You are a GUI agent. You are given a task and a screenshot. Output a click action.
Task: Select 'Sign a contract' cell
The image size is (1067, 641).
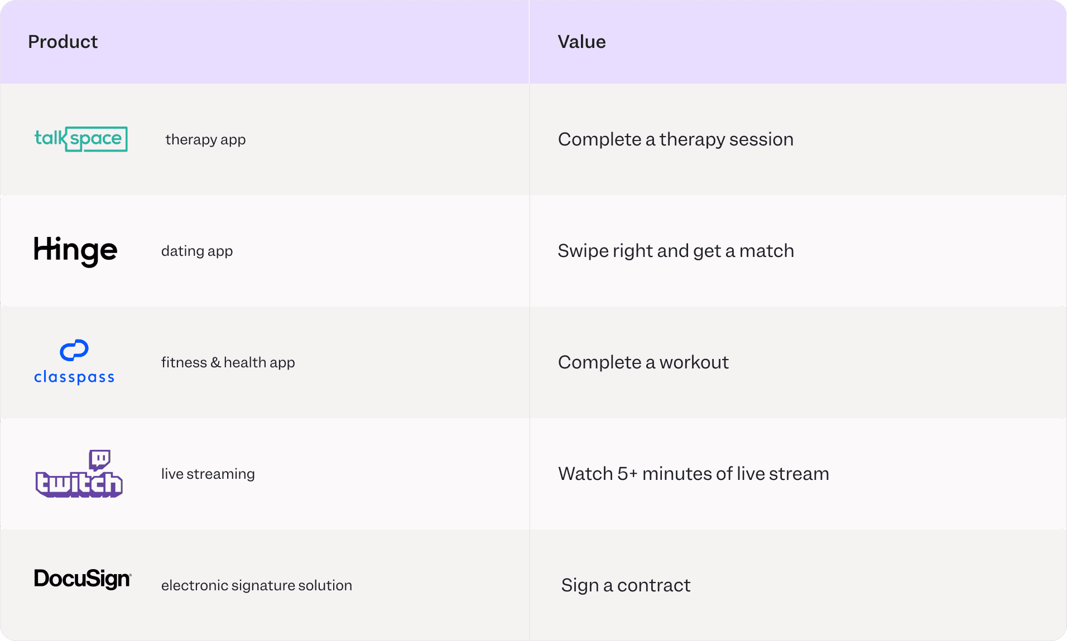tap(626, 585)
